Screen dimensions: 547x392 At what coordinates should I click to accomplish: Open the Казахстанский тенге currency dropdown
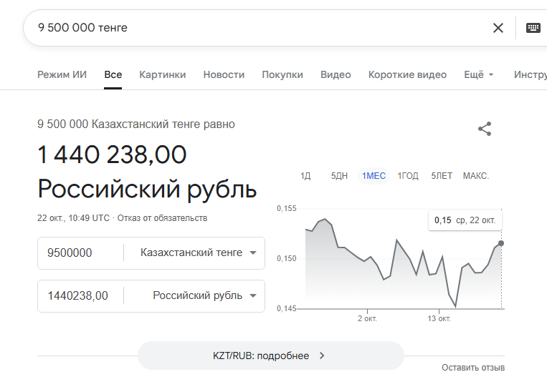click(198, 253)
